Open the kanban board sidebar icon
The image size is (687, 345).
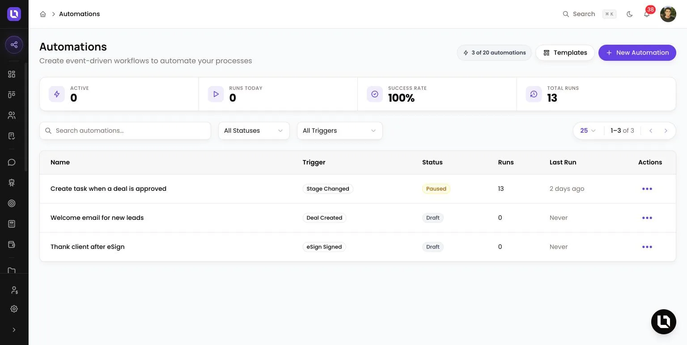click(12, 94)
